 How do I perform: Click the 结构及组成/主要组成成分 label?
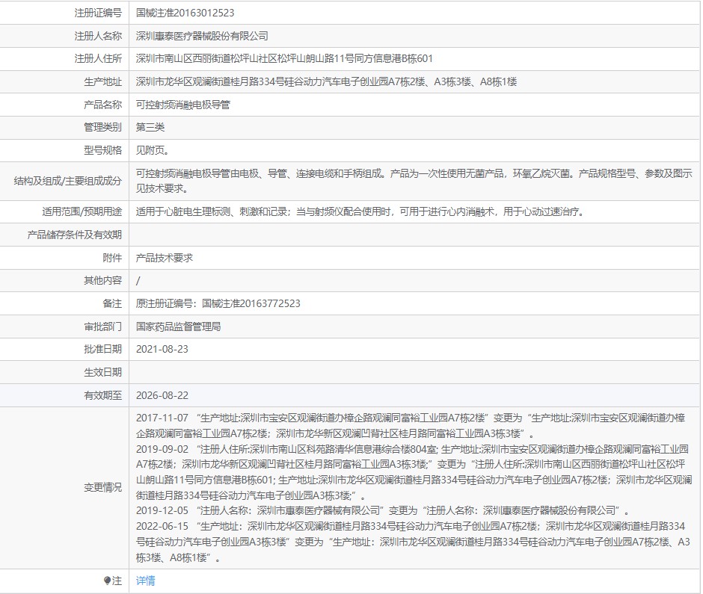(68, 181)
